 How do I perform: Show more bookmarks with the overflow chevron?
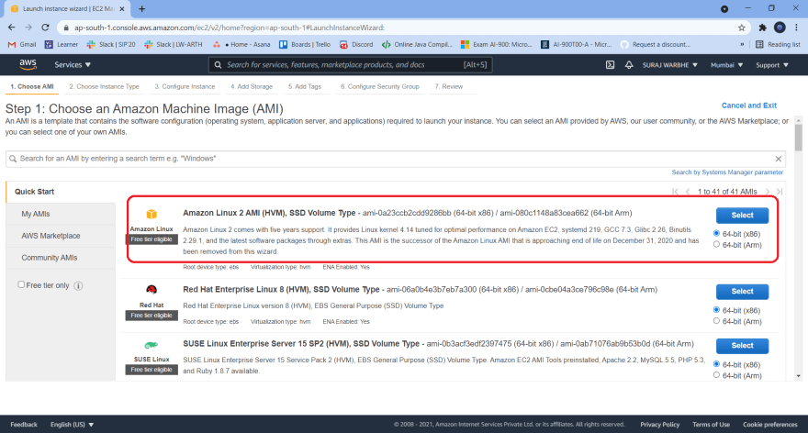click(x=742, y=45)
